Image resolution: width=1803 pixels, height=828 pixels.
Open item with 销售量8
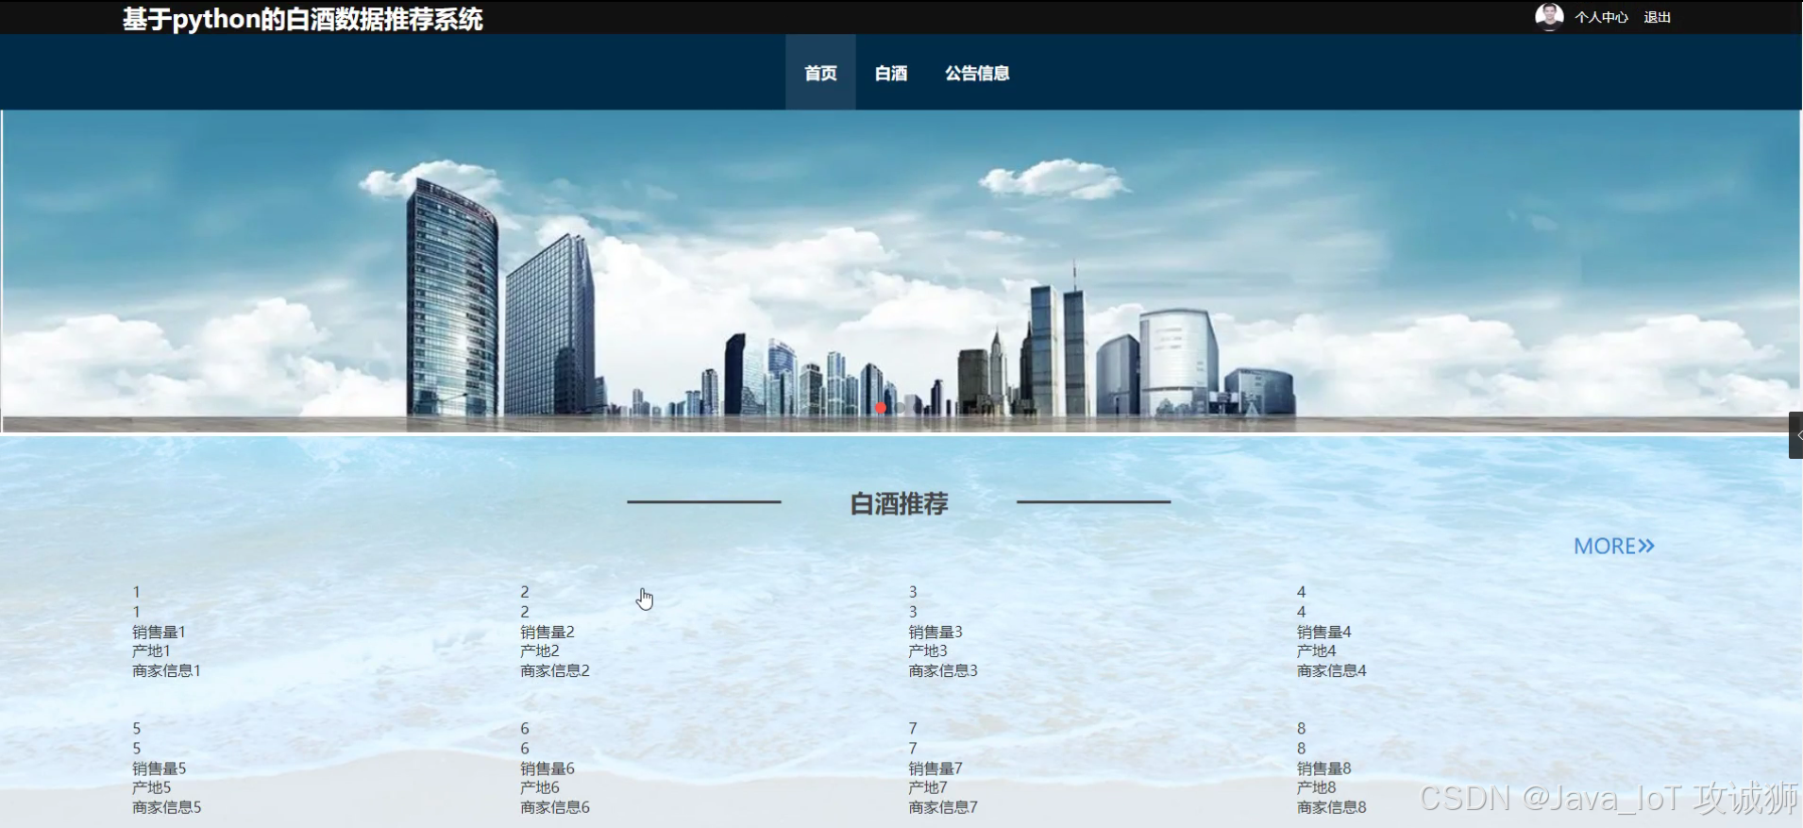pos(1323,769)
